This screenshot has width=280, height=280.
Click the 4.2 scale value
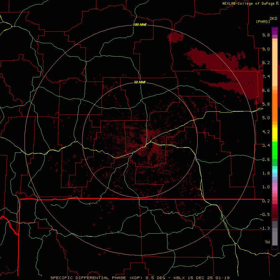[x=266, y=132]
